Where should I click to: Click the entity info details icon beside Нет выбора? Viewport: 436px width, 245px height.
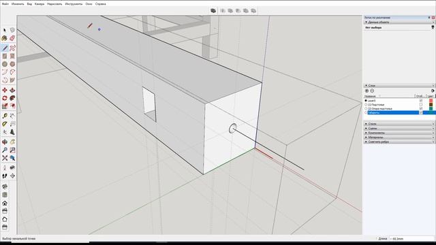pyautogui.click(x=433, y=27)
